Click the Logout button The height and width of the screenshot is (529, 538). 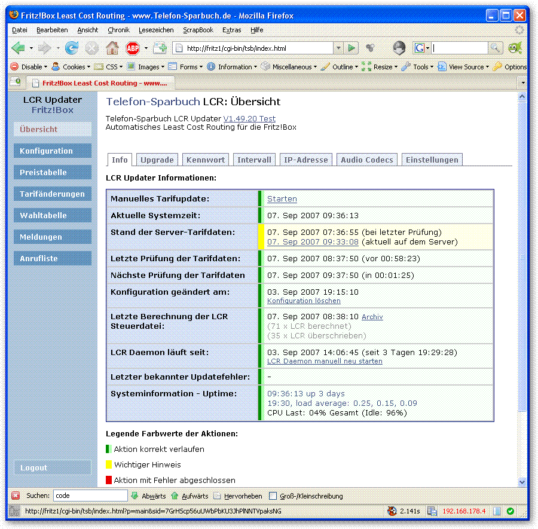(x=53, y=467)
